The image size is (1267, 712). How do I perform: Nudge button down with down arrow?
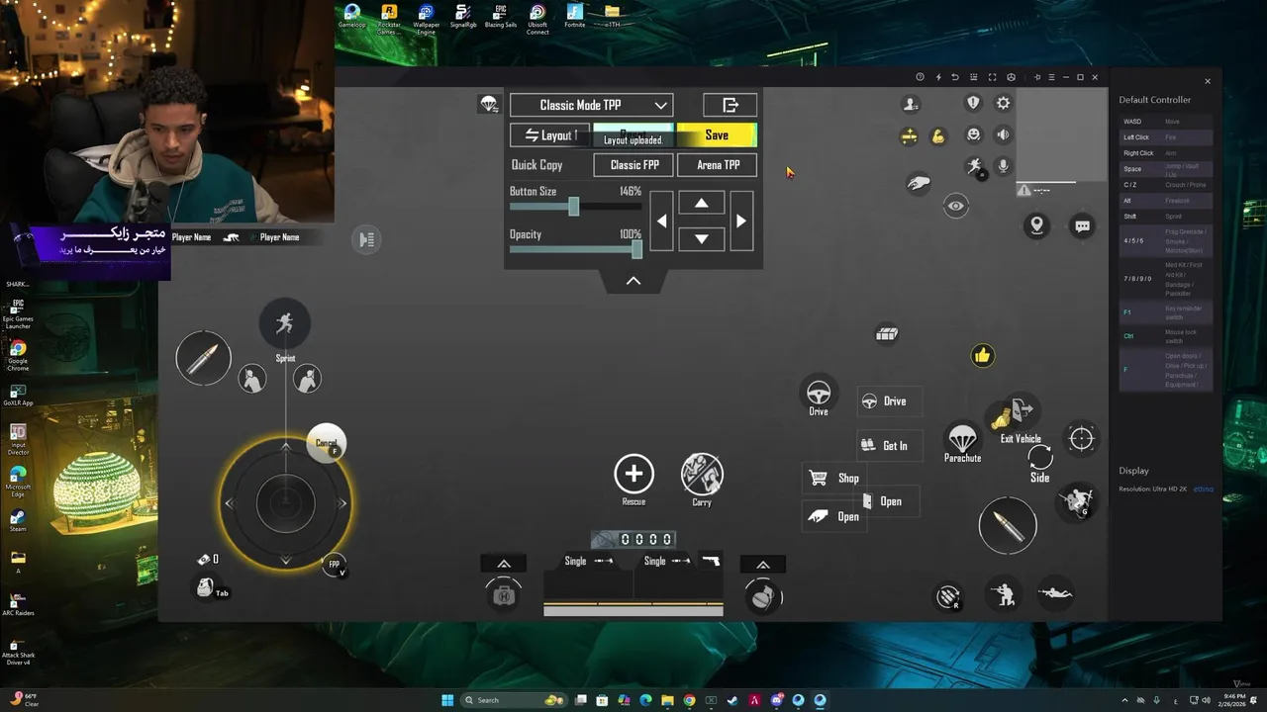point(701,238)
